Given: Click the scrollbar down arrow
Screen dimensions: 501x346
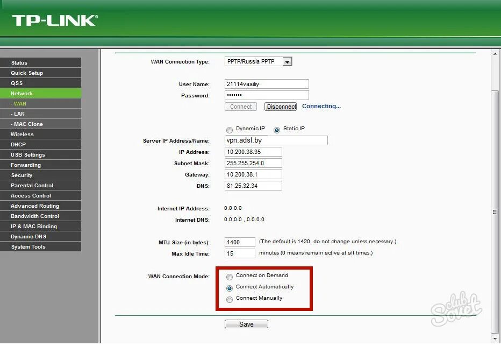Looking at the screenshot, I should coord(495,339).
